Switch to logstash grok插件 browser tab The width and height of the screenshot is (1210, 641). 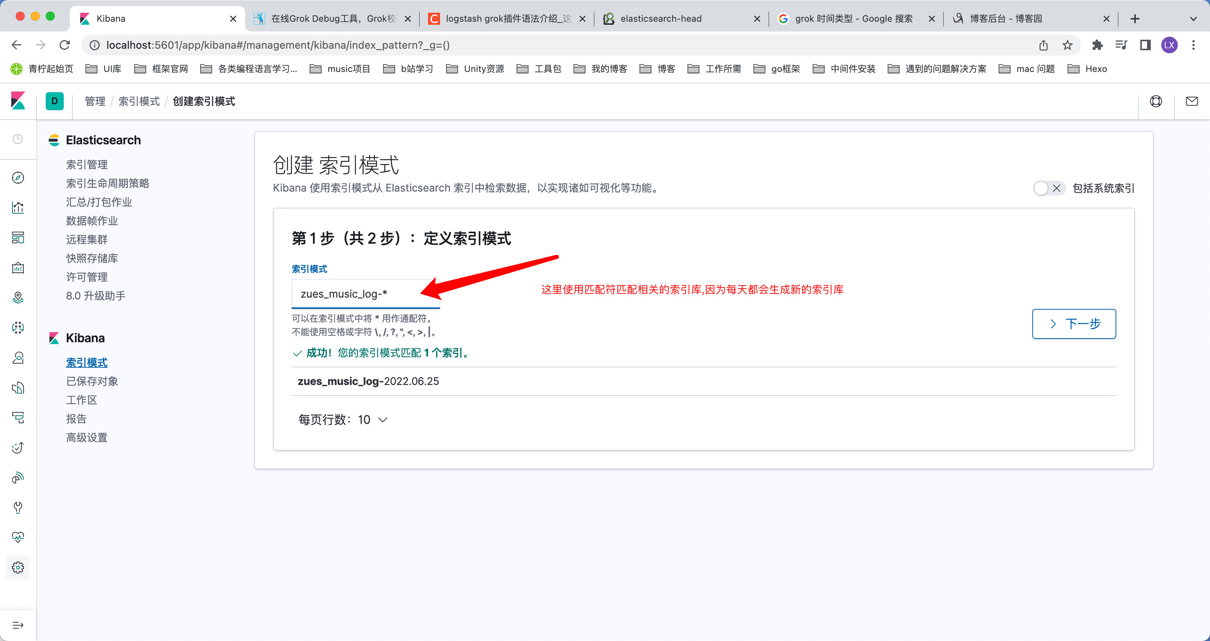507,19
